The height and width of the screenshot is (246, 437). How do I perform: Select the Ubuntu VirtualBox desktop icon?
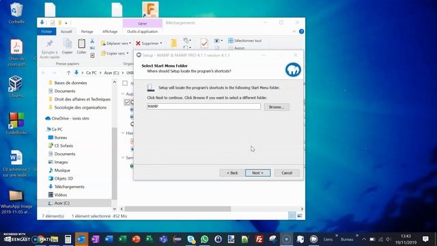(x=16, y=87)
